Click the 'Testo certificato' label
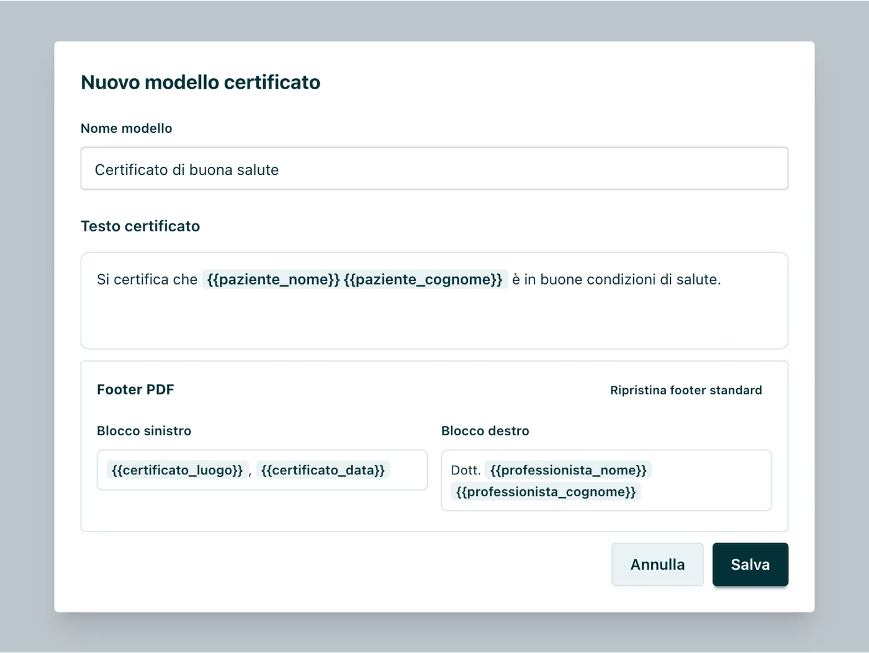This screenshot has height=653, width=869. [140, 226]
